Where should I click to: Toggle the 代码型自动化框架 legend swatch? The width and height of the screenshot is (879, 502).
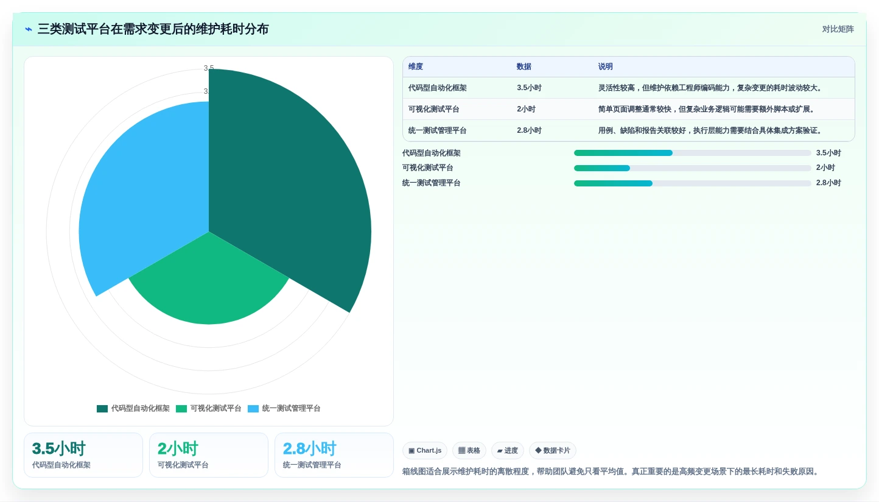coord(102,409)
